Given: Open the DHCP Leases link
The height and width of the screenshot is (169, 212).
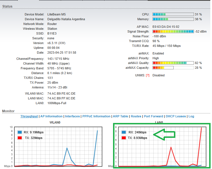Looking at the screenshot, I should (x=176, y=116).
